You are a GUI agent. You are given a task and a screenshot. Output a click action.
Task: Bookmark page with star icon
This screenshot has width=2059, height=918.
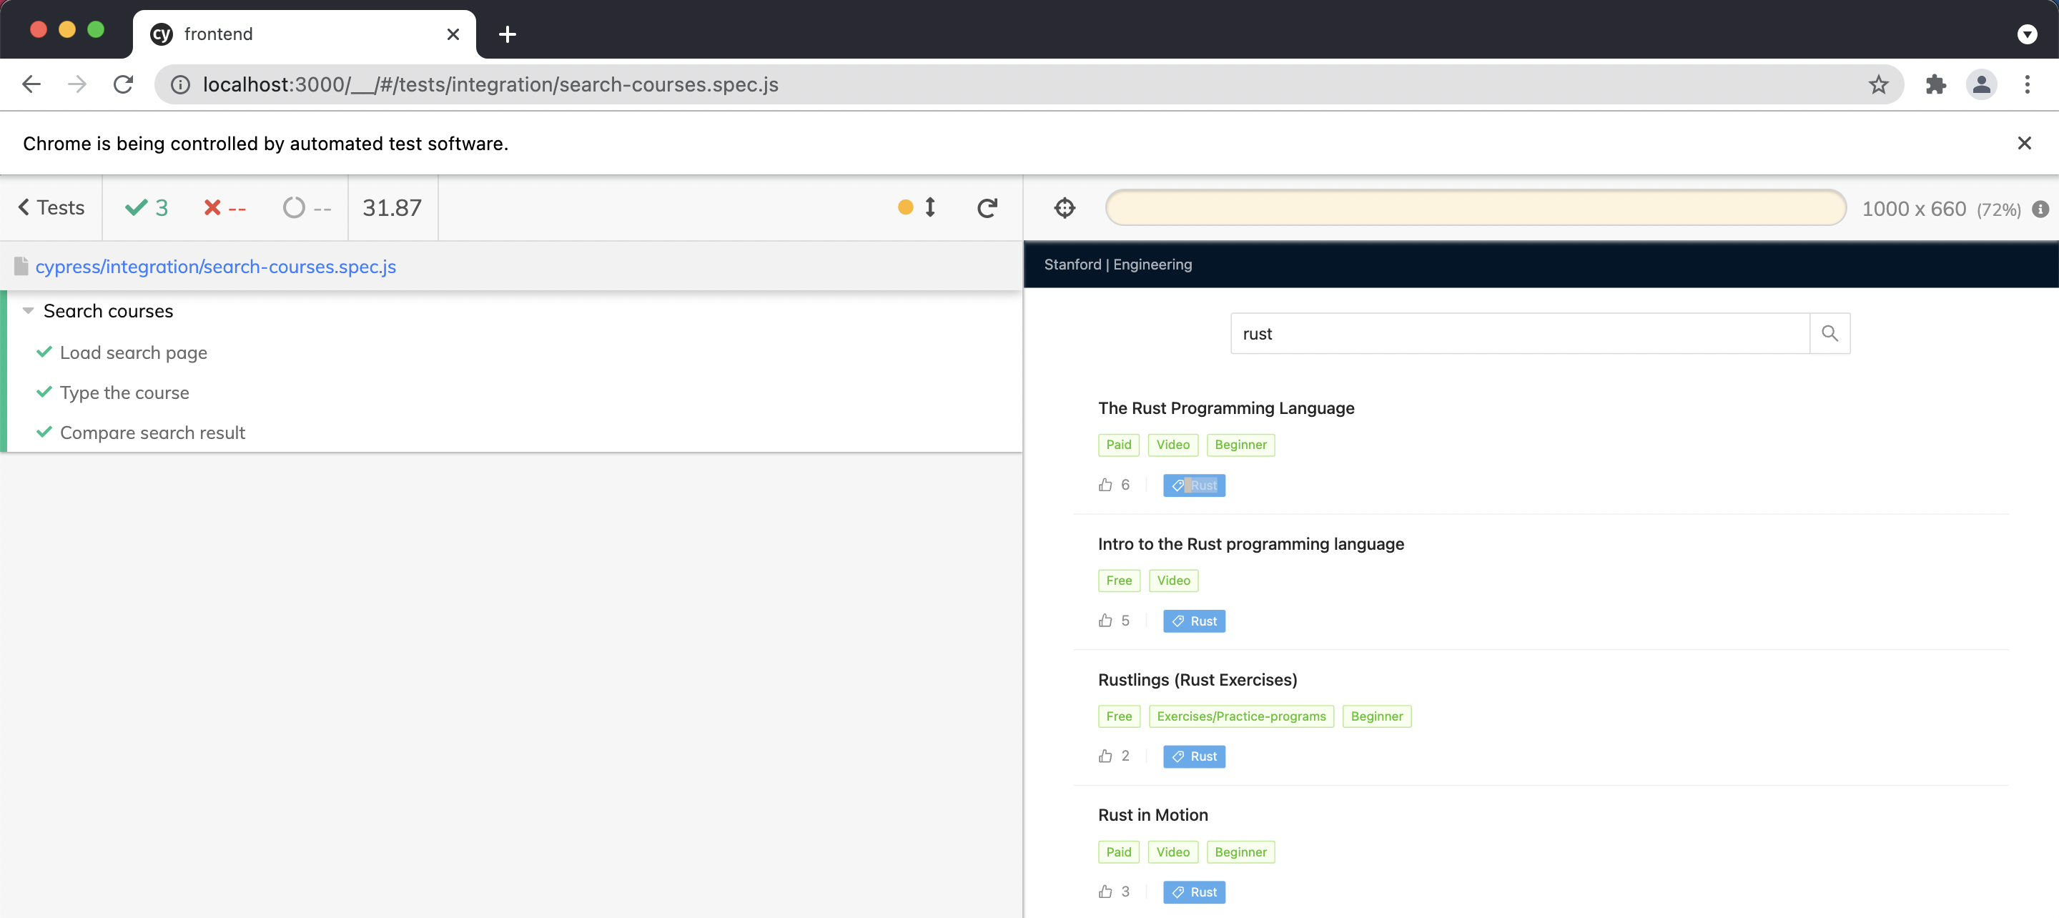pyautogui.click(x=1878, y=84)
